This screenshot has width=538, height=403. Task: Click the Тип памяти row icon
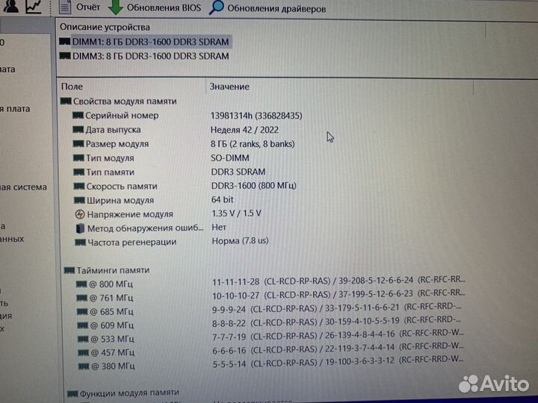tap(79, 172)
